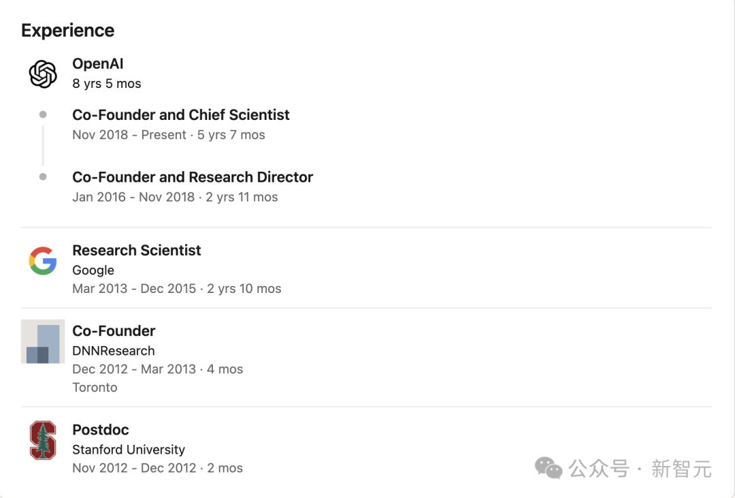Click the Chief Scientist timeline bullet
Screen dimensions: 735x498
43,114
